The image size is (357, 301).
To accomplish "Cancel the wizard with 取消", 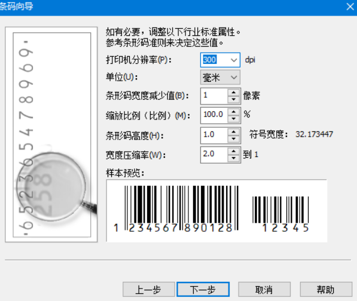I will [264, 290].
